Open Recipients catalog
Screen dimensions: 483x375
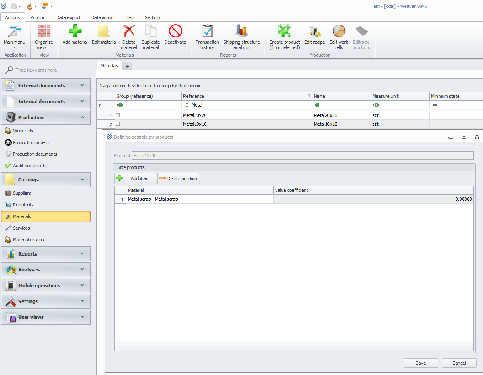23,205
